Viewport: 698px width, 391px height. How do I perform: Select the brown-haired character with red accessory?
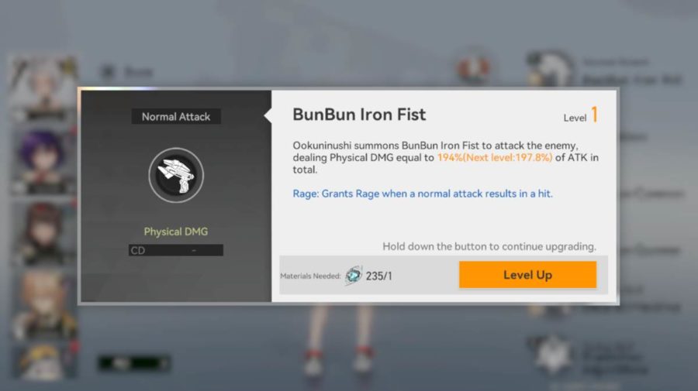coord(43,234)
